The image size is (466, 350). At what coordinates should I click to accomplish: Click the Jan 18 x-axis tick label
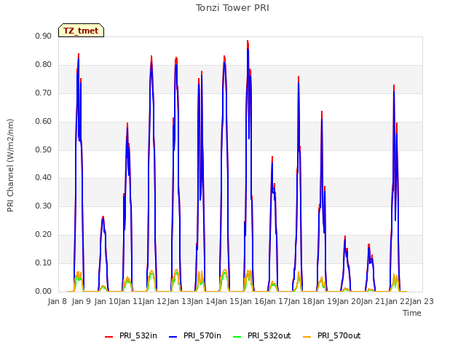300,301
